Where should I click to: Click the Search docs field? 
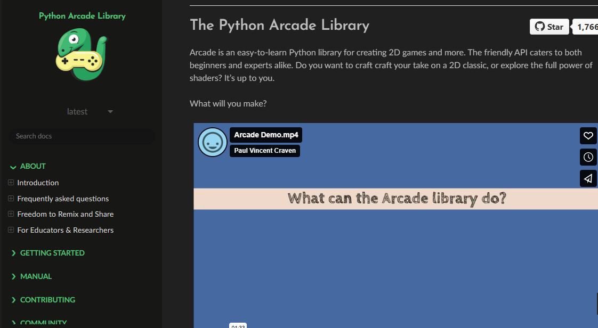(x=82, y=136)
